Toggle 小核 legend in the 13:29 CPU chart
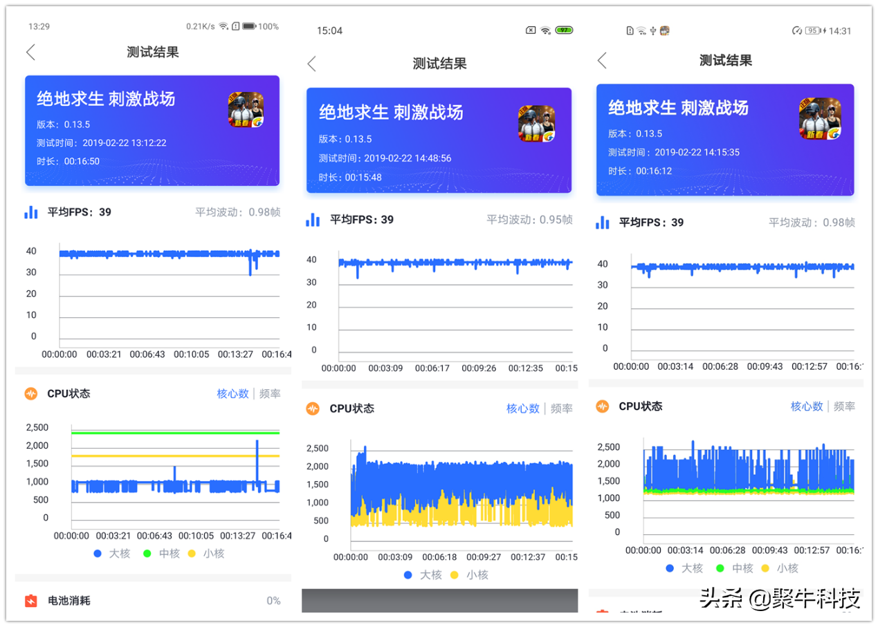 coord(205,554)
